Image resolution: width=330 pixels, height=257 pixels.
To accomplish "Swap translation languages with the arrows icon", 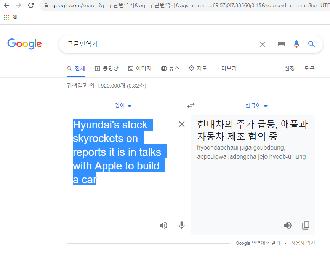I will (x=191, y=105).
